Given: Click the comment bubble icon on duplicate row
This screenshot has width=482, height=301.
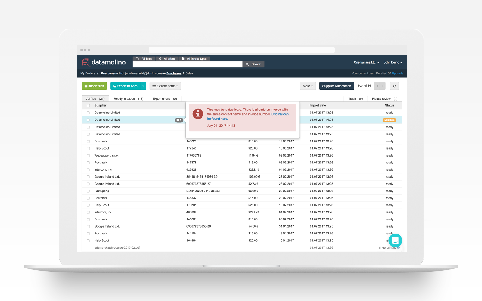Looking at the screenshot, I should [179, 120].
